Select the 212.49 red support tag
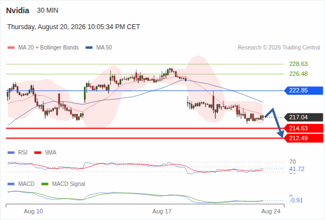325x220 pixels. pos(304,138)
